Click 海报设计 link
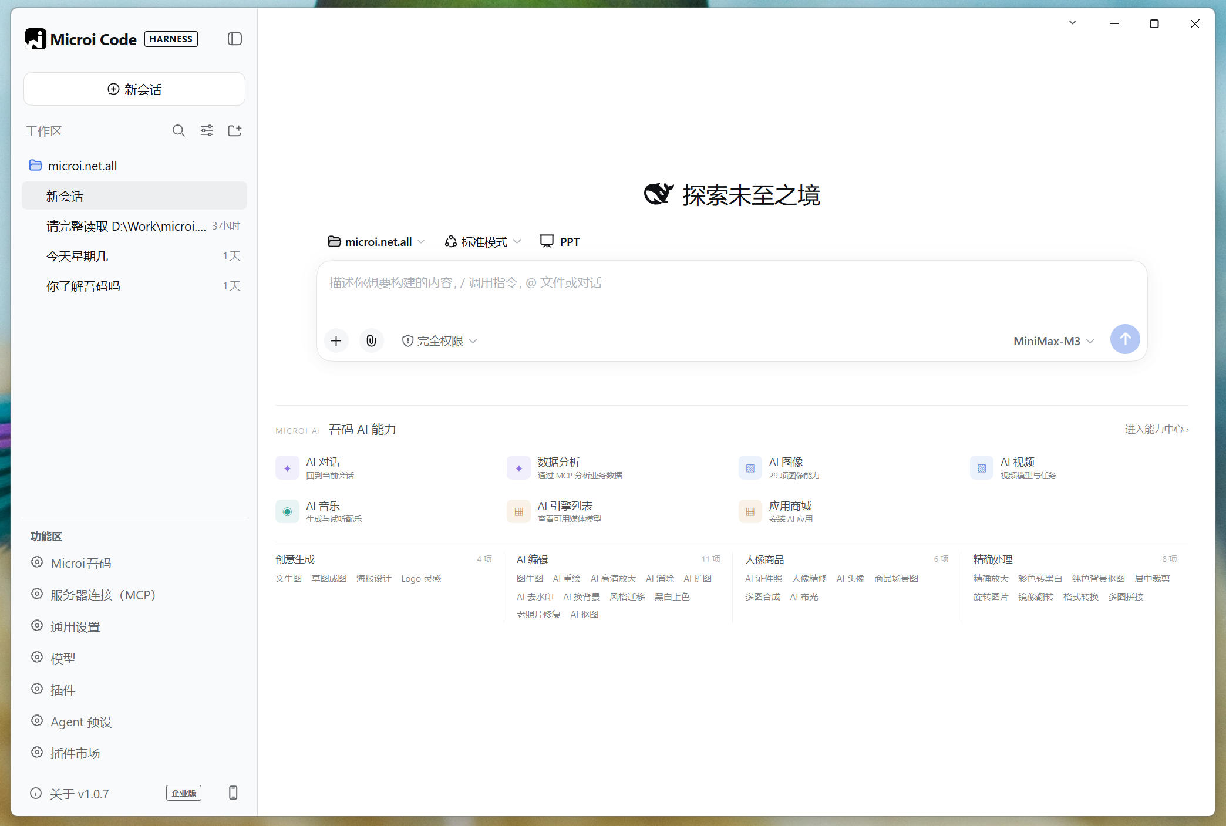 (x=373, y=578)
